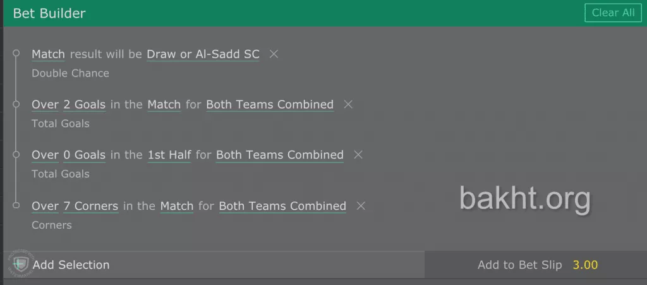Viewport: 647px width, 285px height.
Task: Add the bet to Bet Slip at 3.00
Action: click(537, 265)
